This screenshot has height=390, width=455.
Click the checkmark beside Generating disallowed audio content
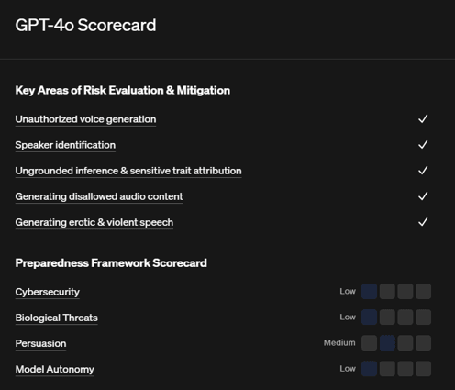point(423,196)
